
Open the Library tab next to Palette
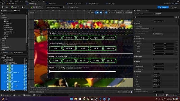17,11
